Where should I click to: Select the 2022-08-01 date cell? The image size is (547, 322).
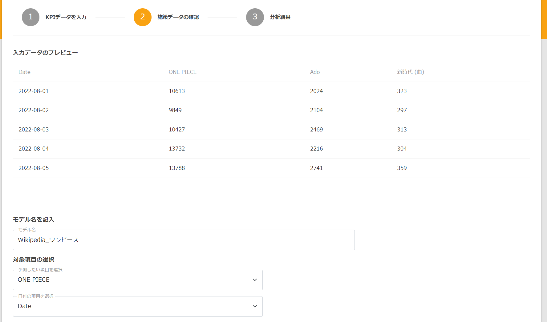[x=34, y=91]
